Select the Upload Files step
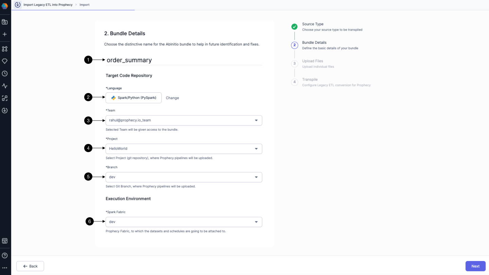 (x=312, y=63)
